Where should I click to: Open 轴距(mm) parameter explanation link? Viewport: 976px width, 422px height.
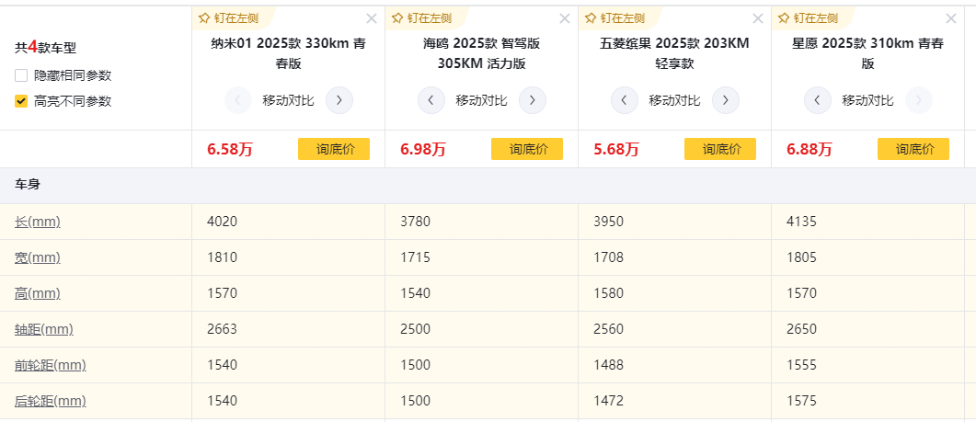[x=43, y=329]
